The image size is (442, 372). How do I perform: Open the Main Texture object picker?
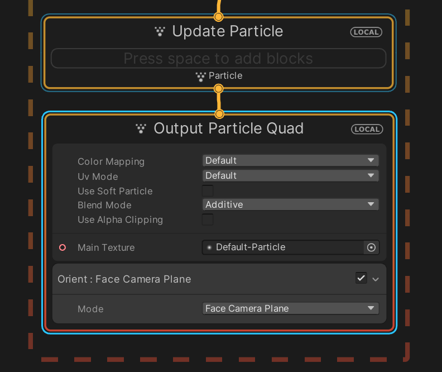[x=371, y=247]
